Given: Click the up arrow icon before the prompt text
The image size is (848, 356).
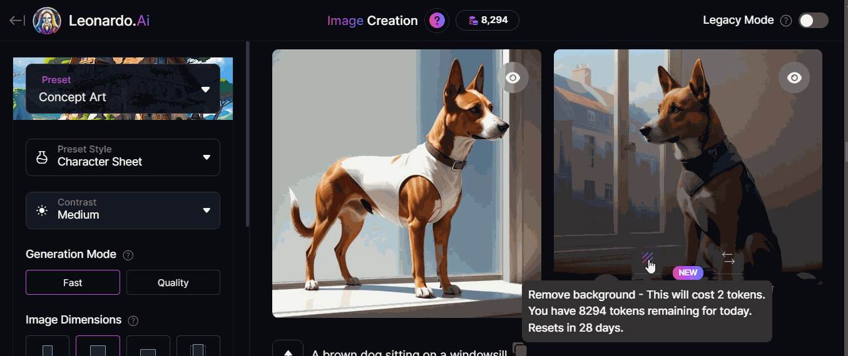Looking at the screenshot, I should click(288, 349).
